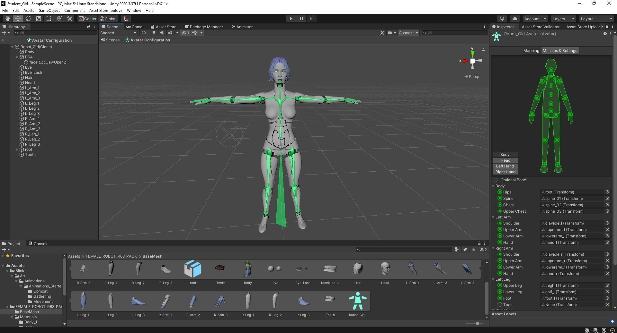The height and width of the screenshot is (333, 617).
Task: Open custom editor tools icon
Action: pyautogui.click(x=69, y=19)
